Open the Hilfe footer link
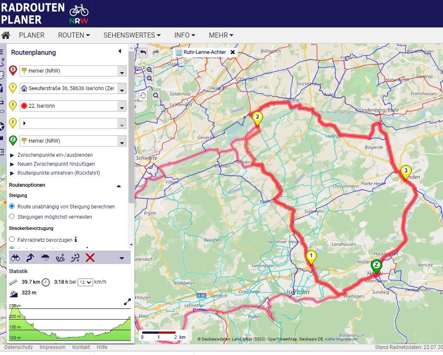The height and width of the screenshot is (355, 443). pyautogui.click(x=102, y=347)
